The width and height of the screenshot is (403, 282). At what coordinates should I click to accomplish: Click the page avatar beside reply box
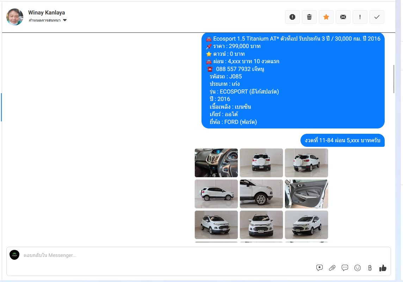14,255
